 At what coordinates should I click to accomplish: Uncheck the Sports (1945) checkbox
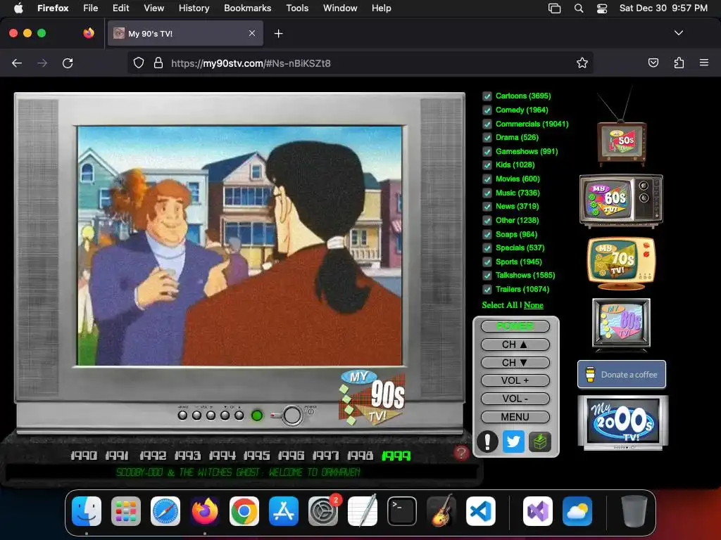click(487, 262)
